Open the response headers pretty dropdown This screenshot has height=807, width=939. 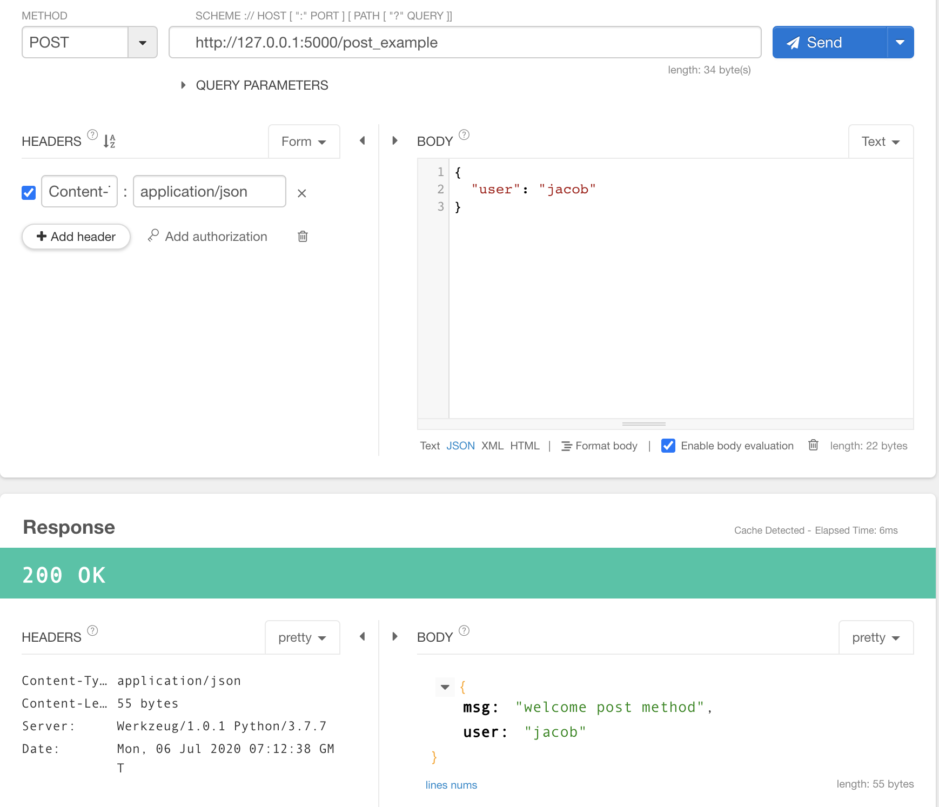(303, 637)
